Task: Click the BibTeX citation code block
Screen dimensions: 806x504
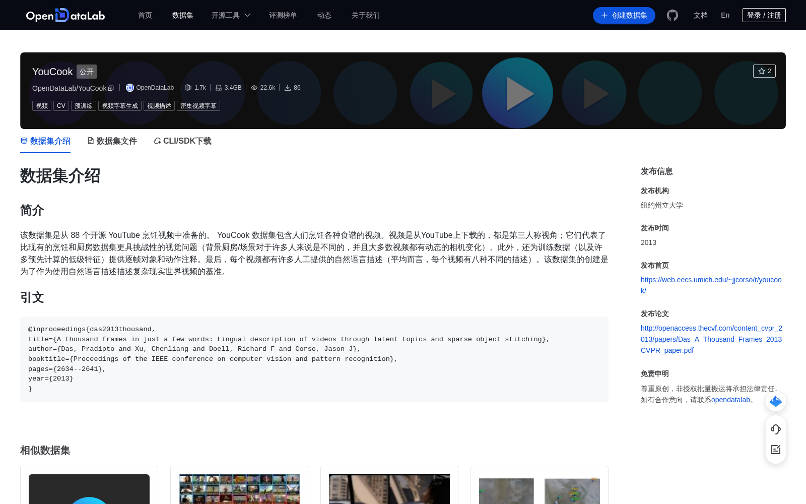Action: [314, 359]
